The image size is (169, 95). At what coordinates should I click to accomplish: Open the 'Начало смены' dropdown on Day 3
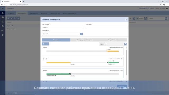click(51, 75)
